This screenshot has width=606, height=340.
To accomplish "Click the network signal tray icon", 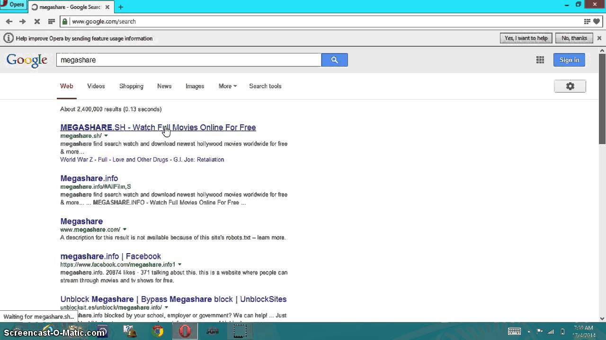I will tap(551, 331).
